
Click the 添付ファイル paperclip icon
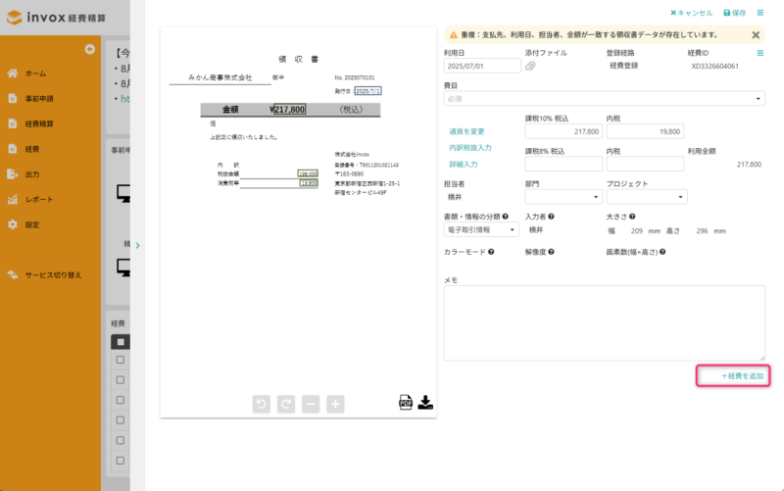[530, 66]
